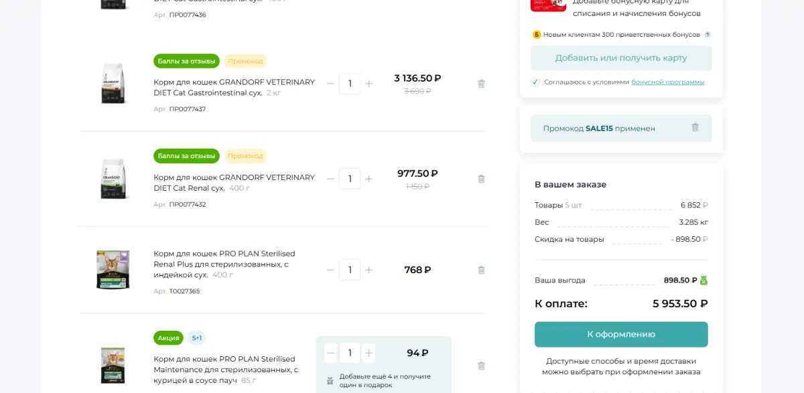Decrease quantity of GRANDORF Cat Renal

point(330,179)
